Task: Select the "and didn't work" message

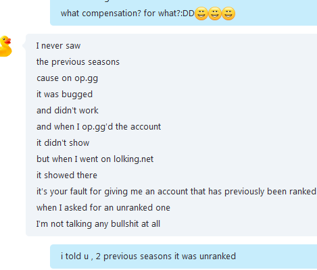Action: point(68,111)
